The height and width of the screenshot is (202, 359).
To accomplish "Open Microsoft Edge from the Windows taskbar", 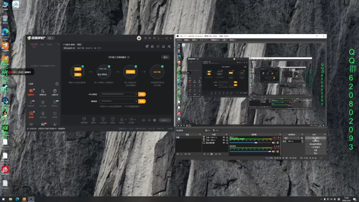I will [x=17, y=199].
